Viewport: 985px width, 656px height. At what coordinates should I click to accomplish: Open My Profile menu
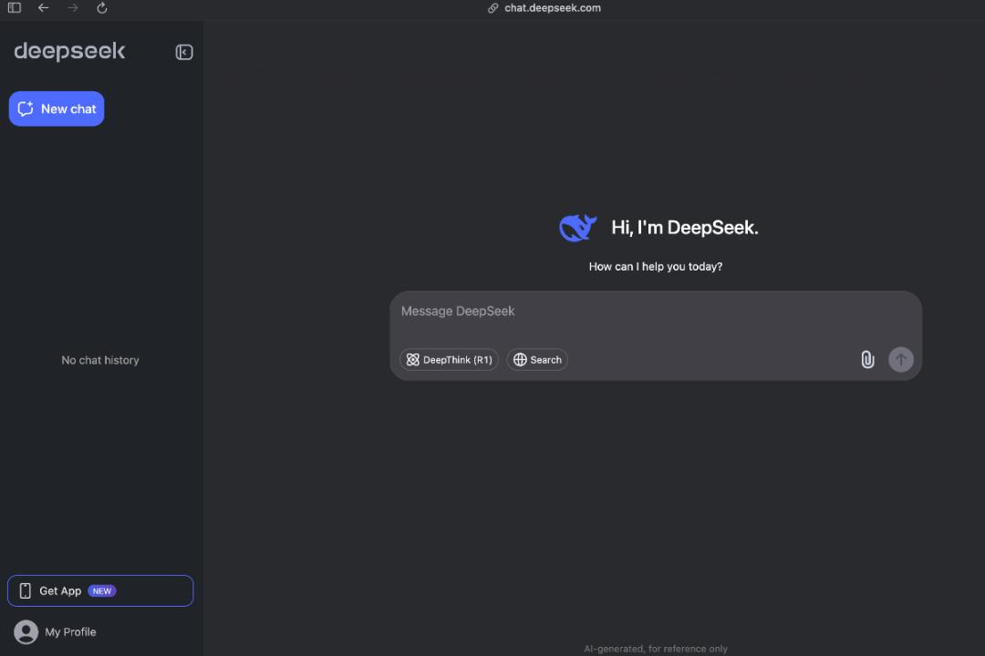coord(56,632)
